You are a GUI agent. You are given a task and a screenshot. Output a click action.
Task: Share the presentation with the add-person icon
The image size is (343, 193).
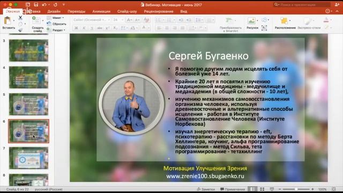pos(337,5)
